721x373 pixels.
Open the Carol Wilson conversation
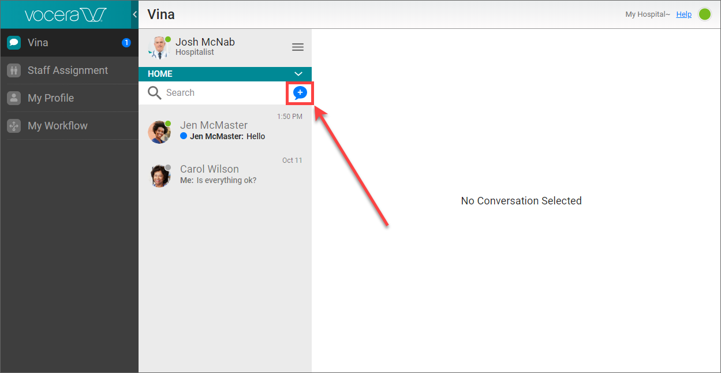click(x=225, y=174)
